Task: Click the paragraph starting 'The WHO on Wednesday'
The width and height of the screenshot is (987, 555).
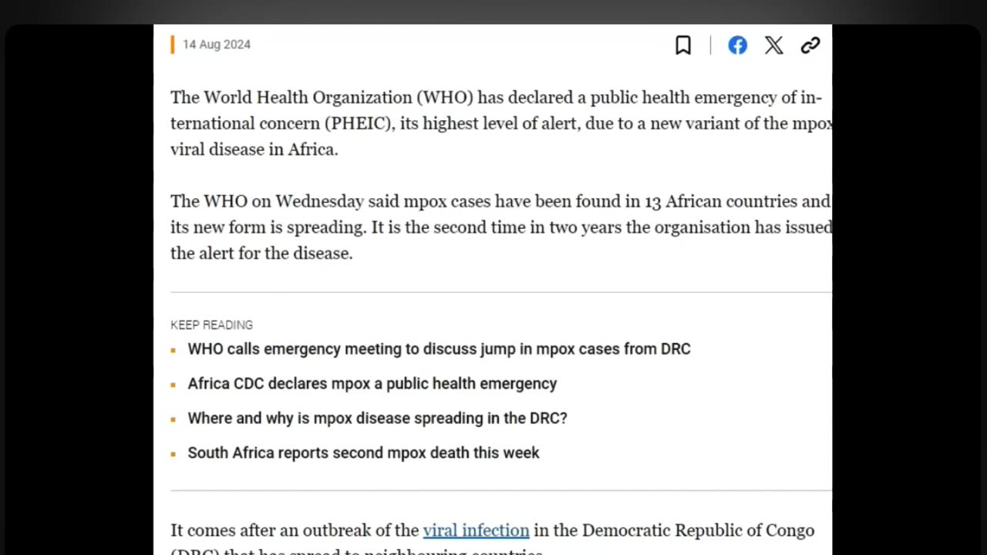Action: (x=501, y=227)
